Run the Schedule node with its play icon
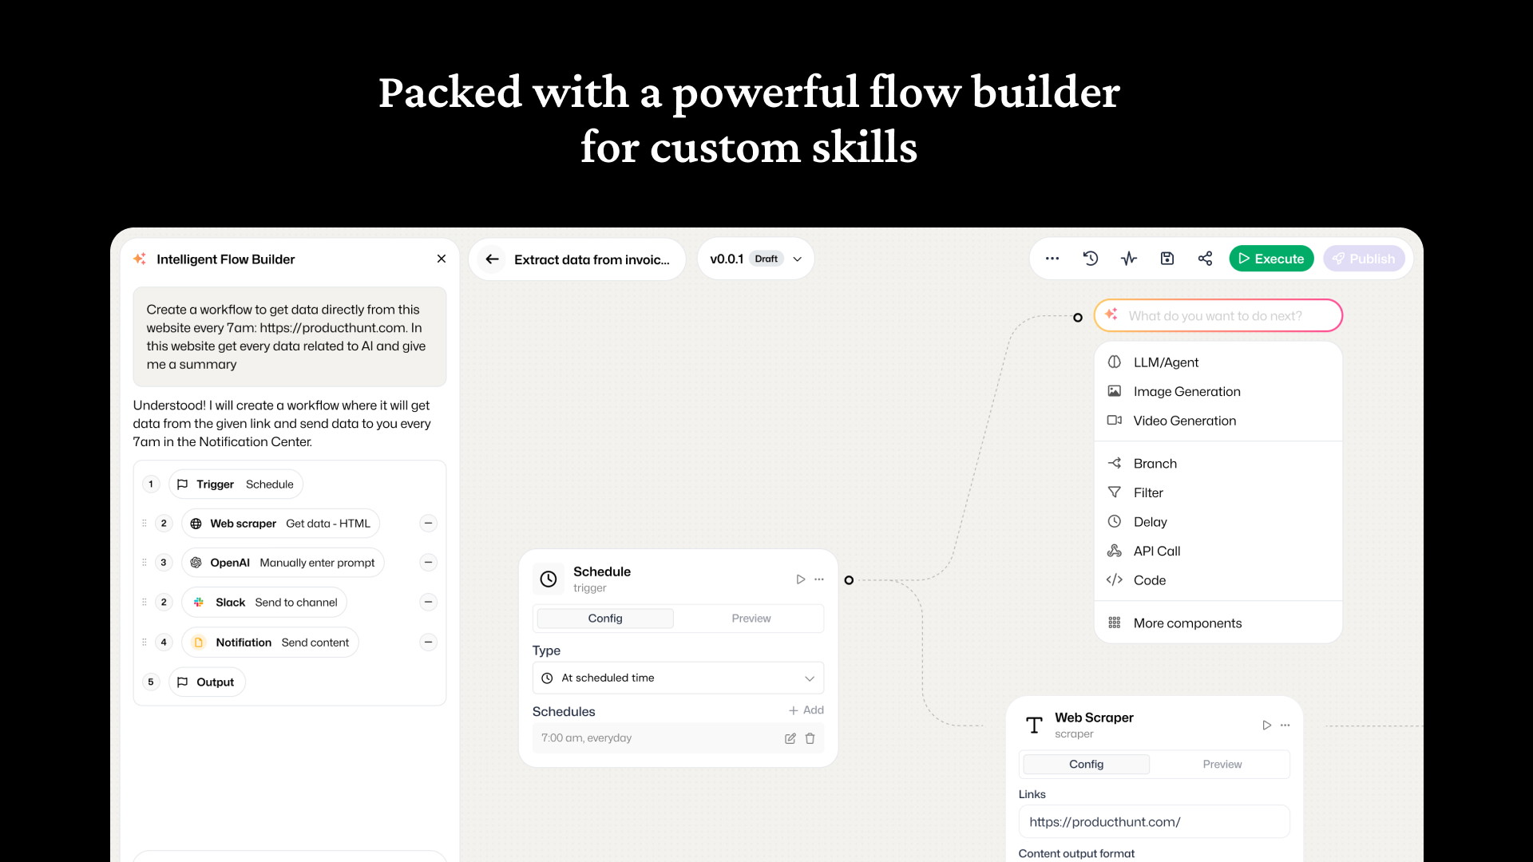 point(801,579)
